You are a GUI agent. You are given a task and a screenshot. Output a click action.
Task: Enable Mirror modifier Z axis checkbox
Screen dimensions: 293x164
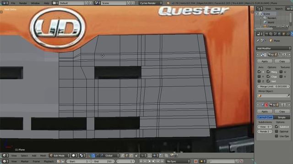[259, 81]
